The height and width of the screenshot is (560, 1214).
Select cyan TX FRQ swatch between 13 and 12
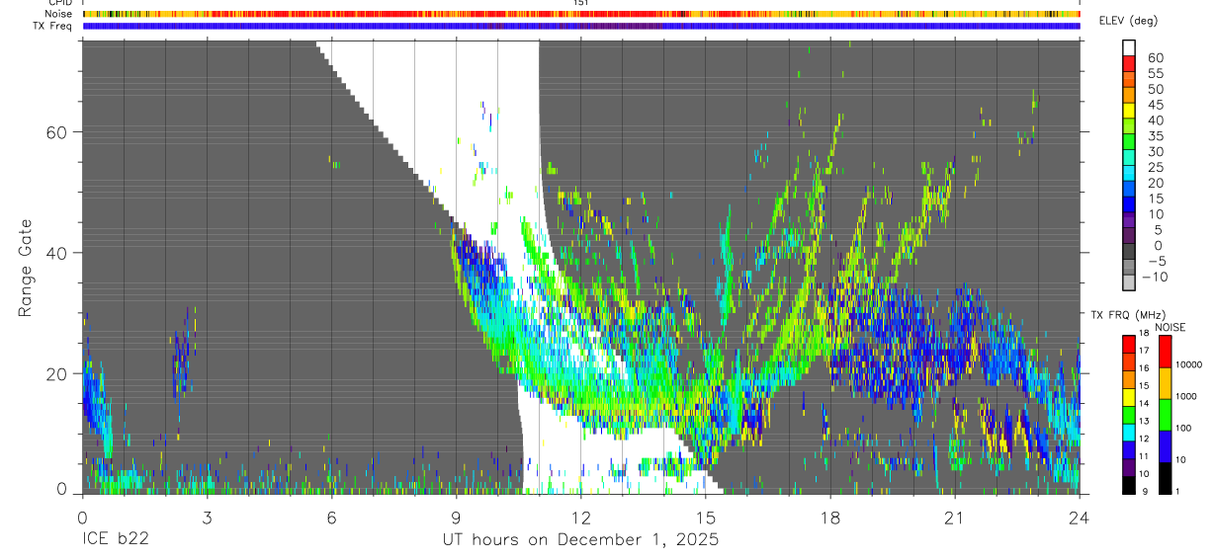1129,433
